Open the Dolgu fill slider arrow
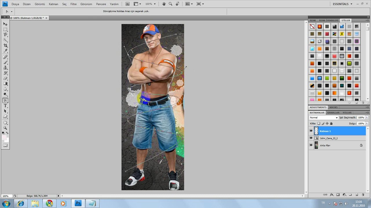371x208 pixels. click(367, 123)
